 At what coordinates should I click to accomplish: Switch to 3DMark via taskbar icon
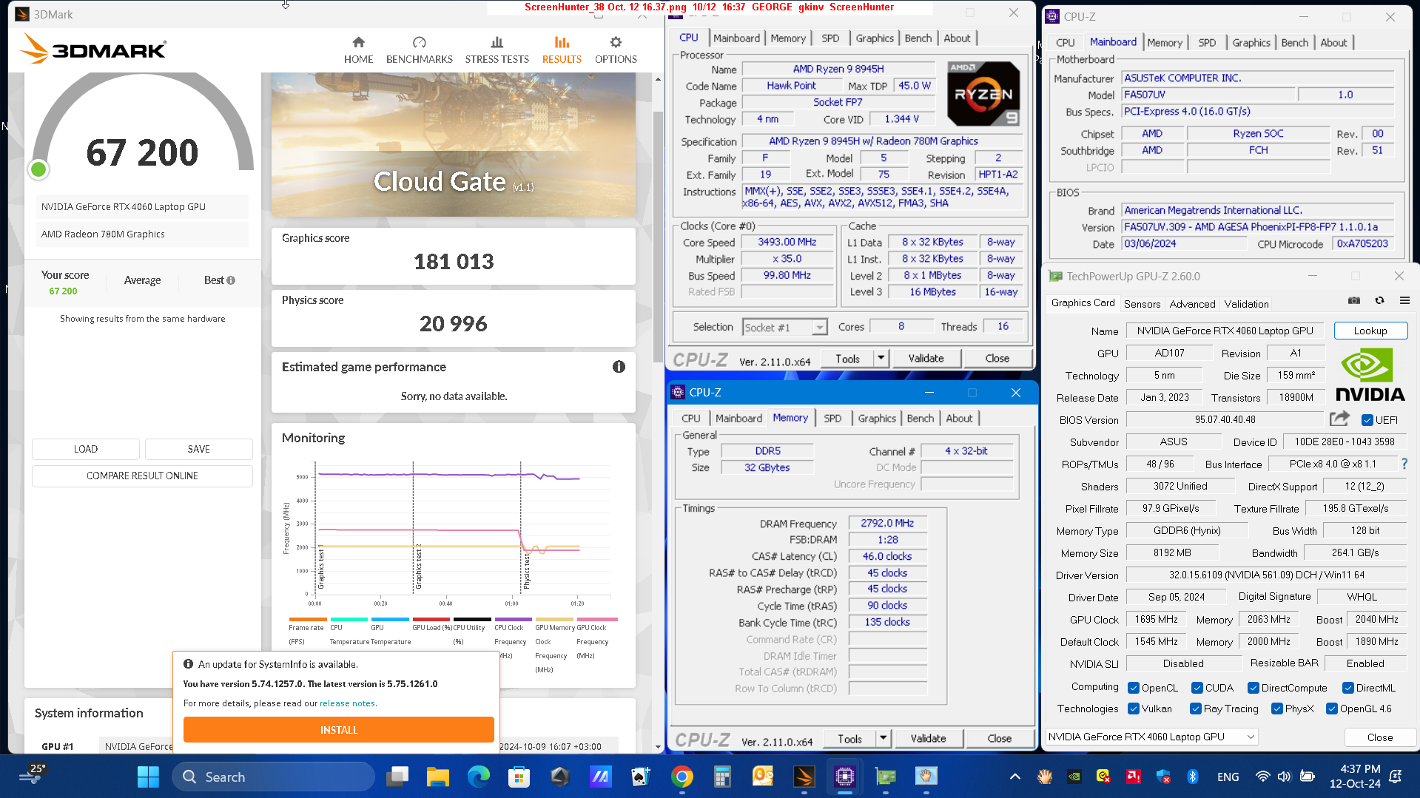804,777
